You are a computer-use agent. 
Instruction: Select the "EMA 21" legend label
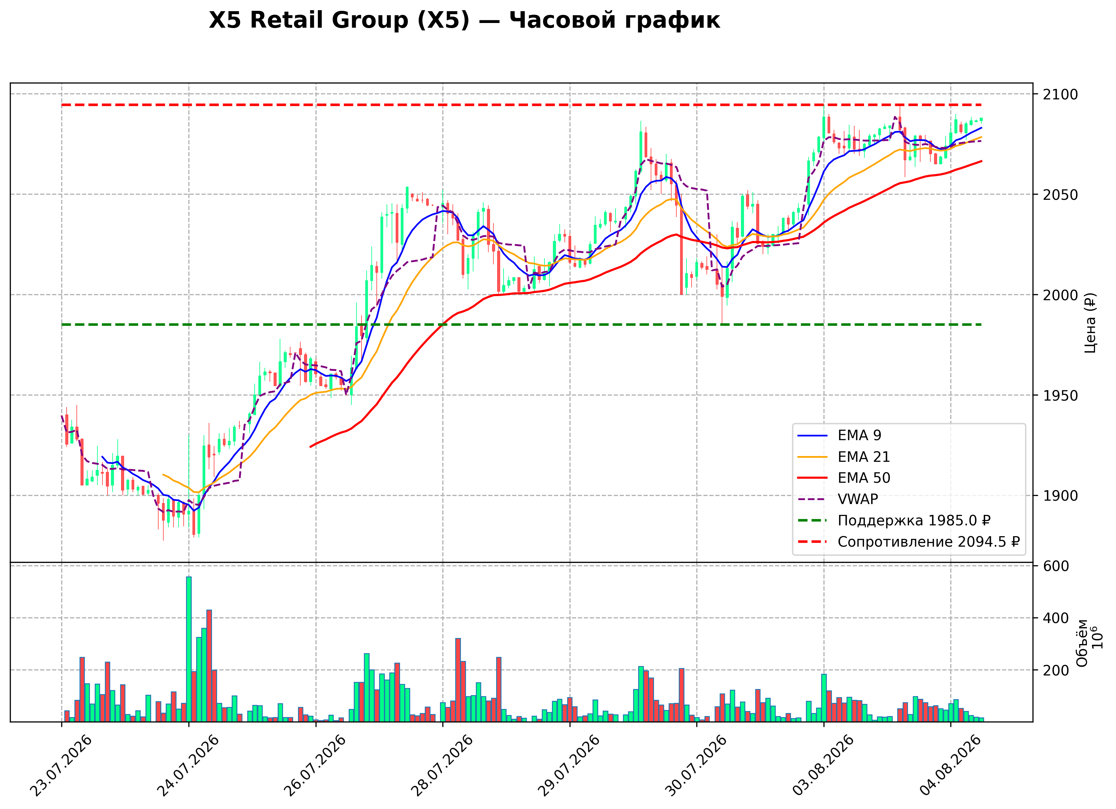864,457
